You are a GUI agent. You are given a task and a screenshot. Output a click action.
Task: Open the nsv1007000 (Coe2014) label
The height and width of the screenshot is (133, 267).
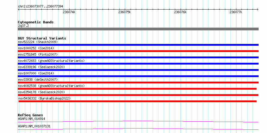36,73
